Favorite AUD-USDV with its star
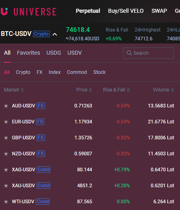 [x=6, y=106]
